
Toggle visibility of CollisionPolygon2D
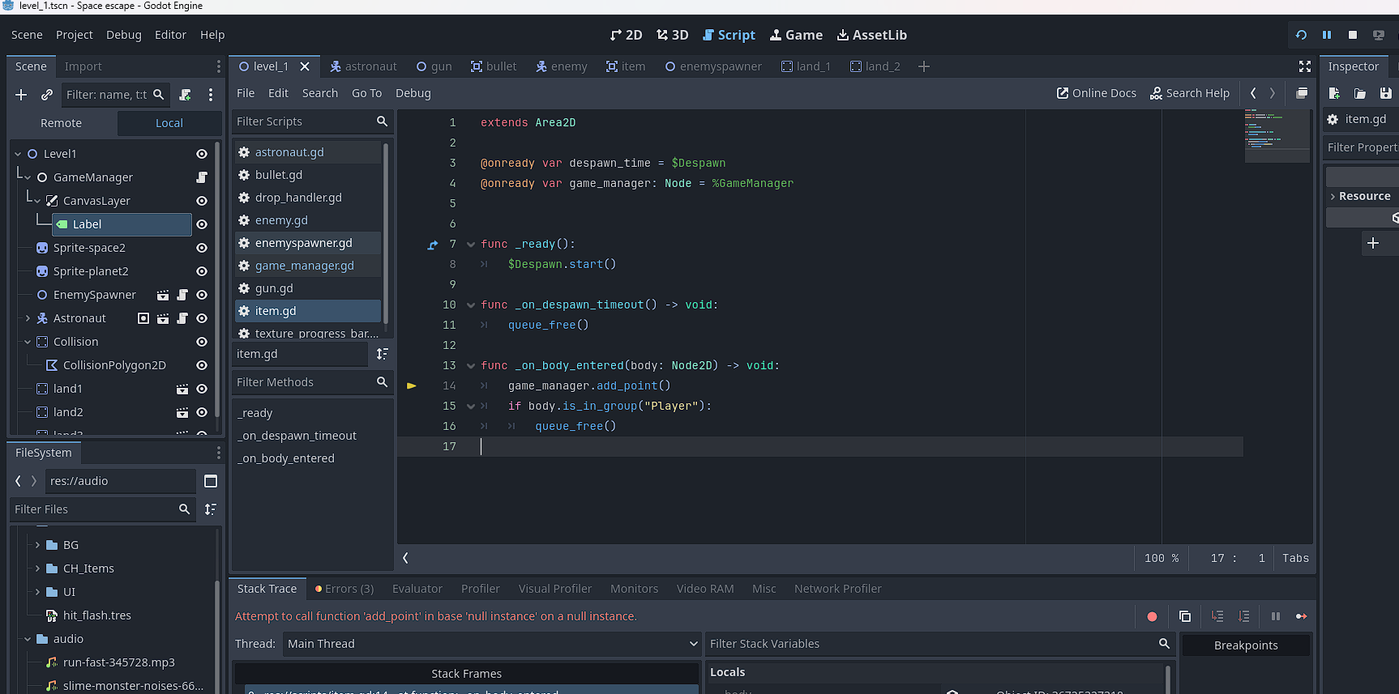click(x=202, y=365)
